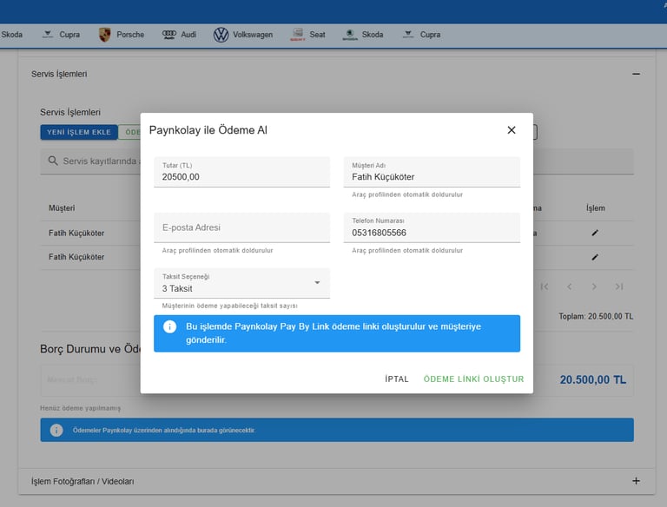
Task: Click the 20.500,00 TL debt amount
Action: coord(592,379)
